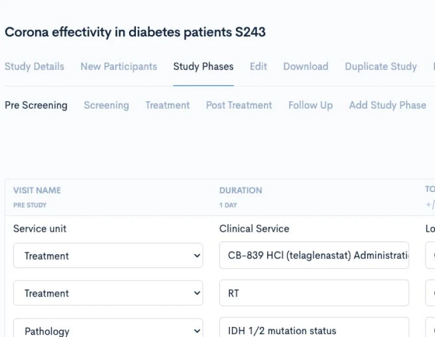Go to the New Participants tab
Screen dimensions: 435x337
[x=119, y=67]
